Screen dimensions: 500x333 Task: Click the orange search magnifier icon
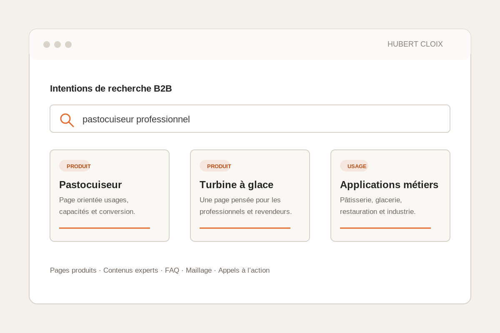[x=67, y=120]
